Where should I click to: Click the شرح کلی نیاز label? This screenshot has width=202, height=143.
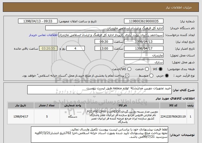click(x=184, y=90)
